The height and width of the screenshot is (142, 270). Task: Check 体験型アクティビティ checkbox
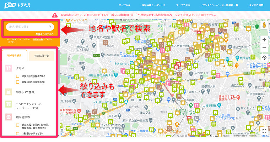[x=17, y=134]
